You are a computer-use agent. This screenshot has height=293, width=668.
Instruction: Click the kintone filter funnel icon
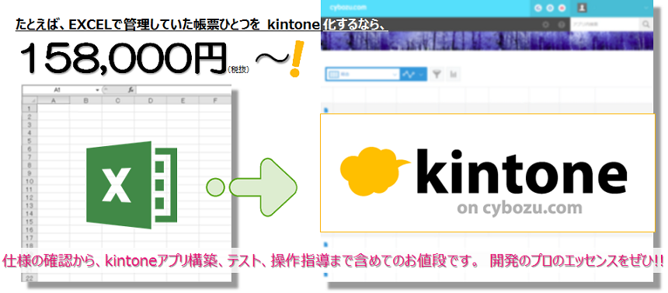(437, 74)
